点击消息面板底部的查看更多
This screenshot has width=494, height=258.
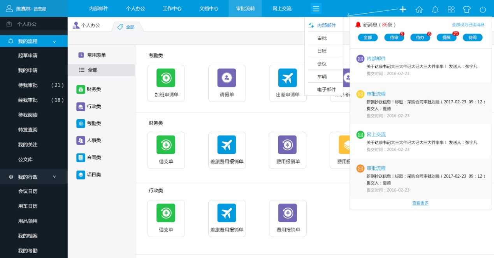tap(420, 202)
